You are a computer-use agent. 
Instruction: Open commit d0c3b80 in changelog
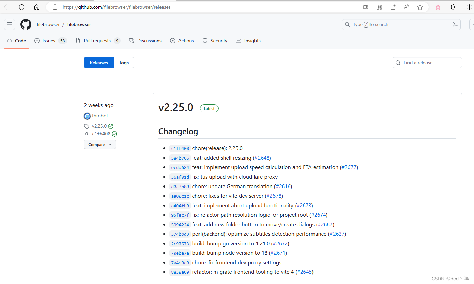(x=180, y=187)
